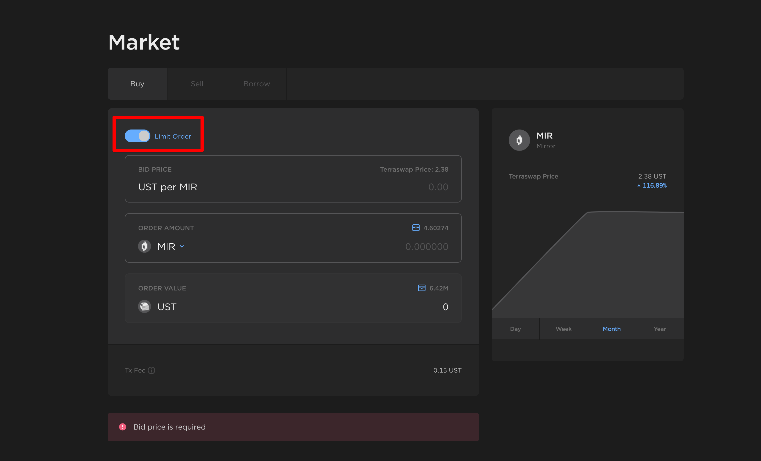Select the Buy tab
Screen dimensions: 761x461
click(137, 84)
